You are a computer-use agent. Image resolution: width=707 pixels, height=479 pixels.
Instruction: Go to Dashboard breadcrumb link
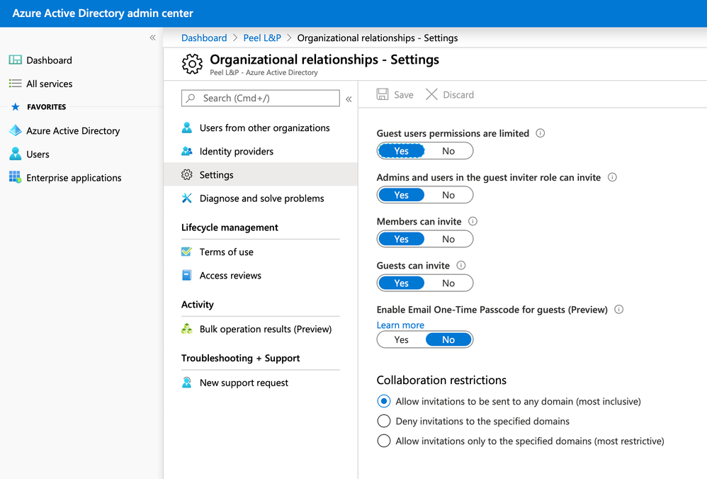204,38
